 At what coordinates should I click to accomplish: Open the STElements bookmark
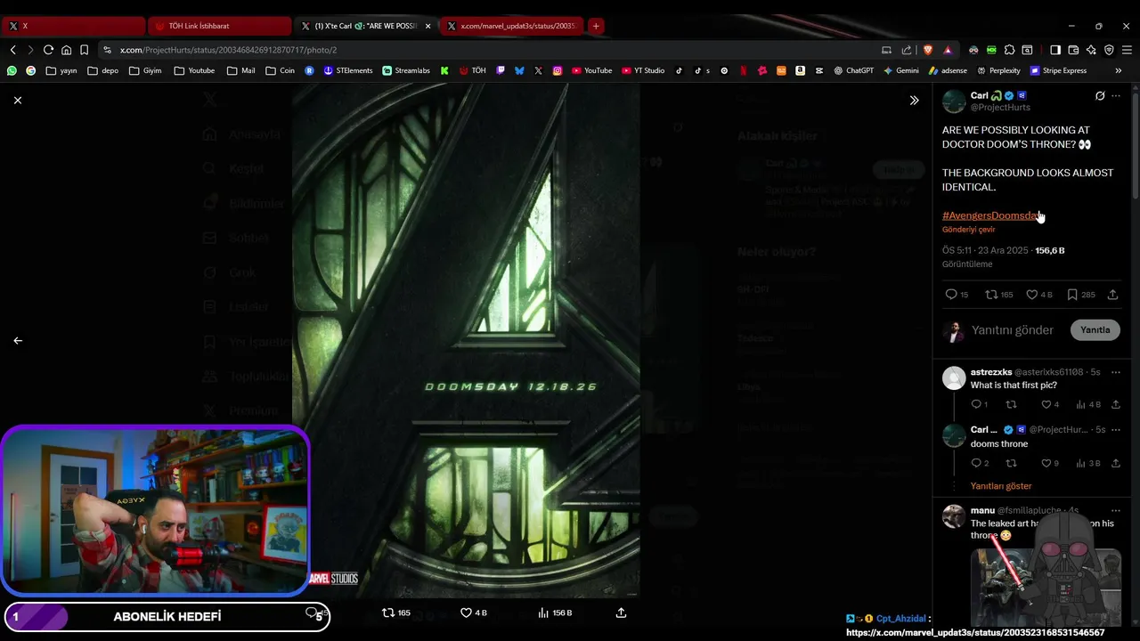click(347, 70)
